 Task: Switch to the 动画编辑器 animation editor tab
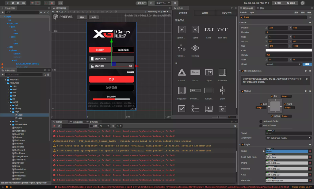click(x=75, y=122)
